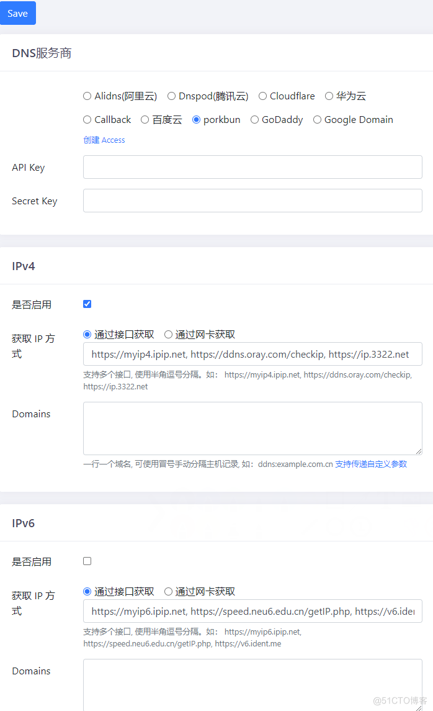Click the IPv4 Domains text area
The image size is (433, 711).
252,428
